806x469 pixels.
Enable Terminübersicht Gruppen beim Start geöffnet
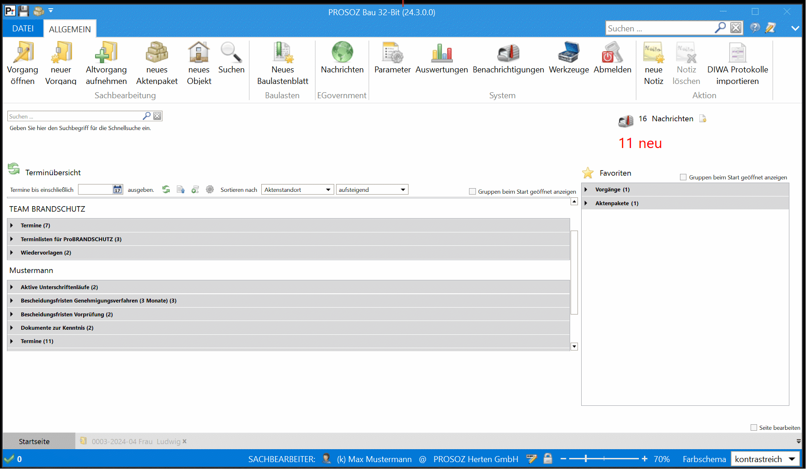pyautogui.click(x=472, y=191)
